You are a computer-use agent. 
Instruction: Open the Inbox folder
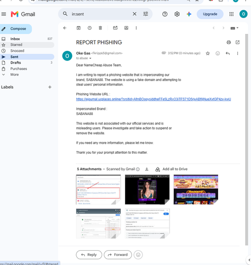tap(27, 39)
